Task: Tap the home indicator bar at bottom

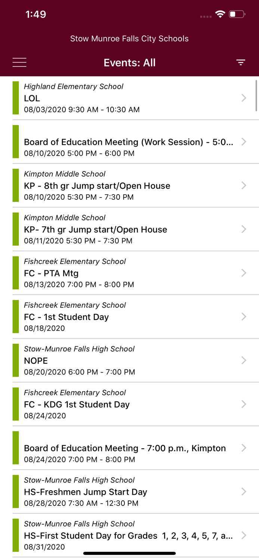Action: pos(129,553)
